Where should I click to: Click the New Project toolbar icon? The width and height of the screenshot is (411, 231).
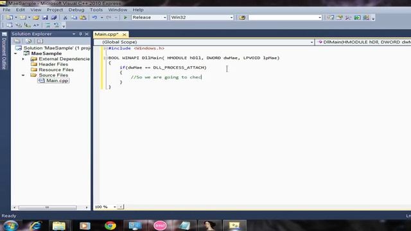click(10, 17)
